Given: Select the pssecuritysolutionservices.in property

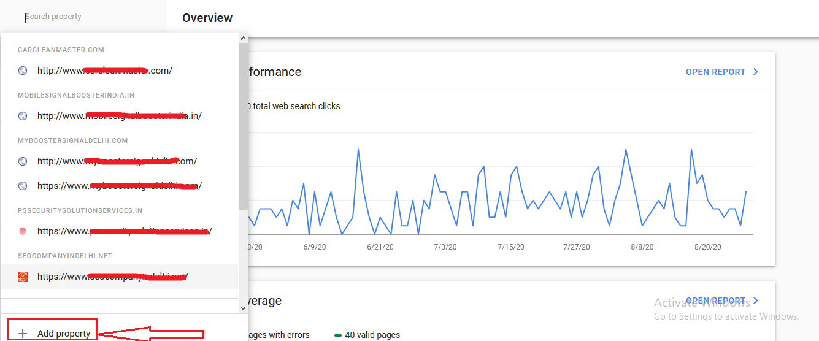Looking at the screenshot, I should 120,231.
